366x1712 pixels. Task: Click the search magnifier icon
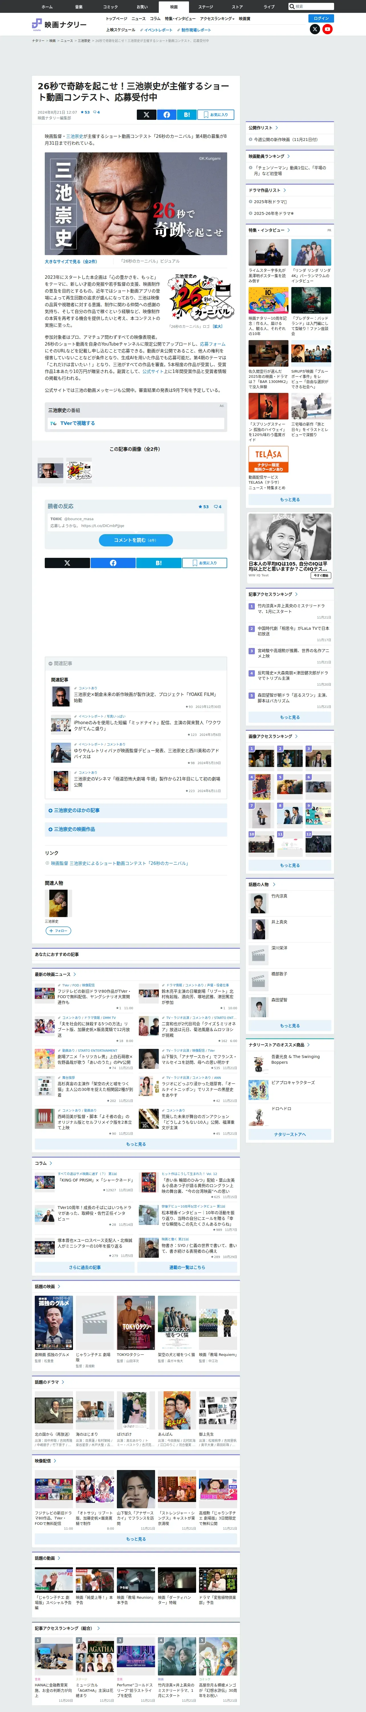pos(292,6)
